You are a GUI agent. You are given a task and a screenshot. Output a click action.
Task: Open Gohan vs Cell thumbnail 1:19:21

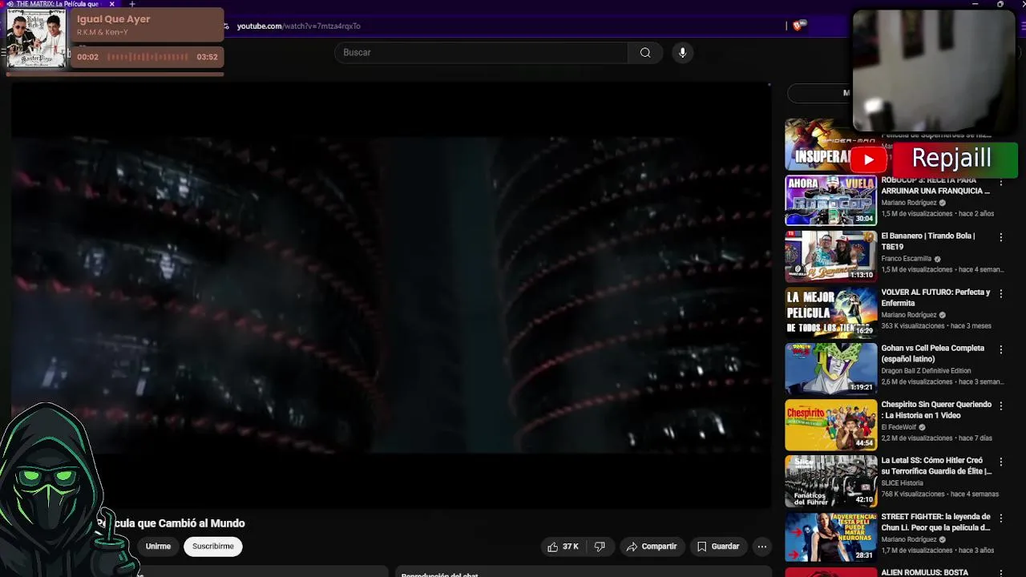(x=831, y=369)
